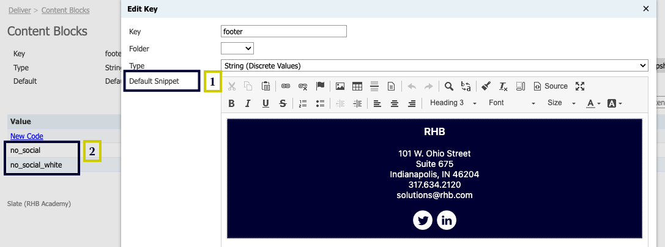
Task: Toggle Italic formatting
Action: (248, 103)
